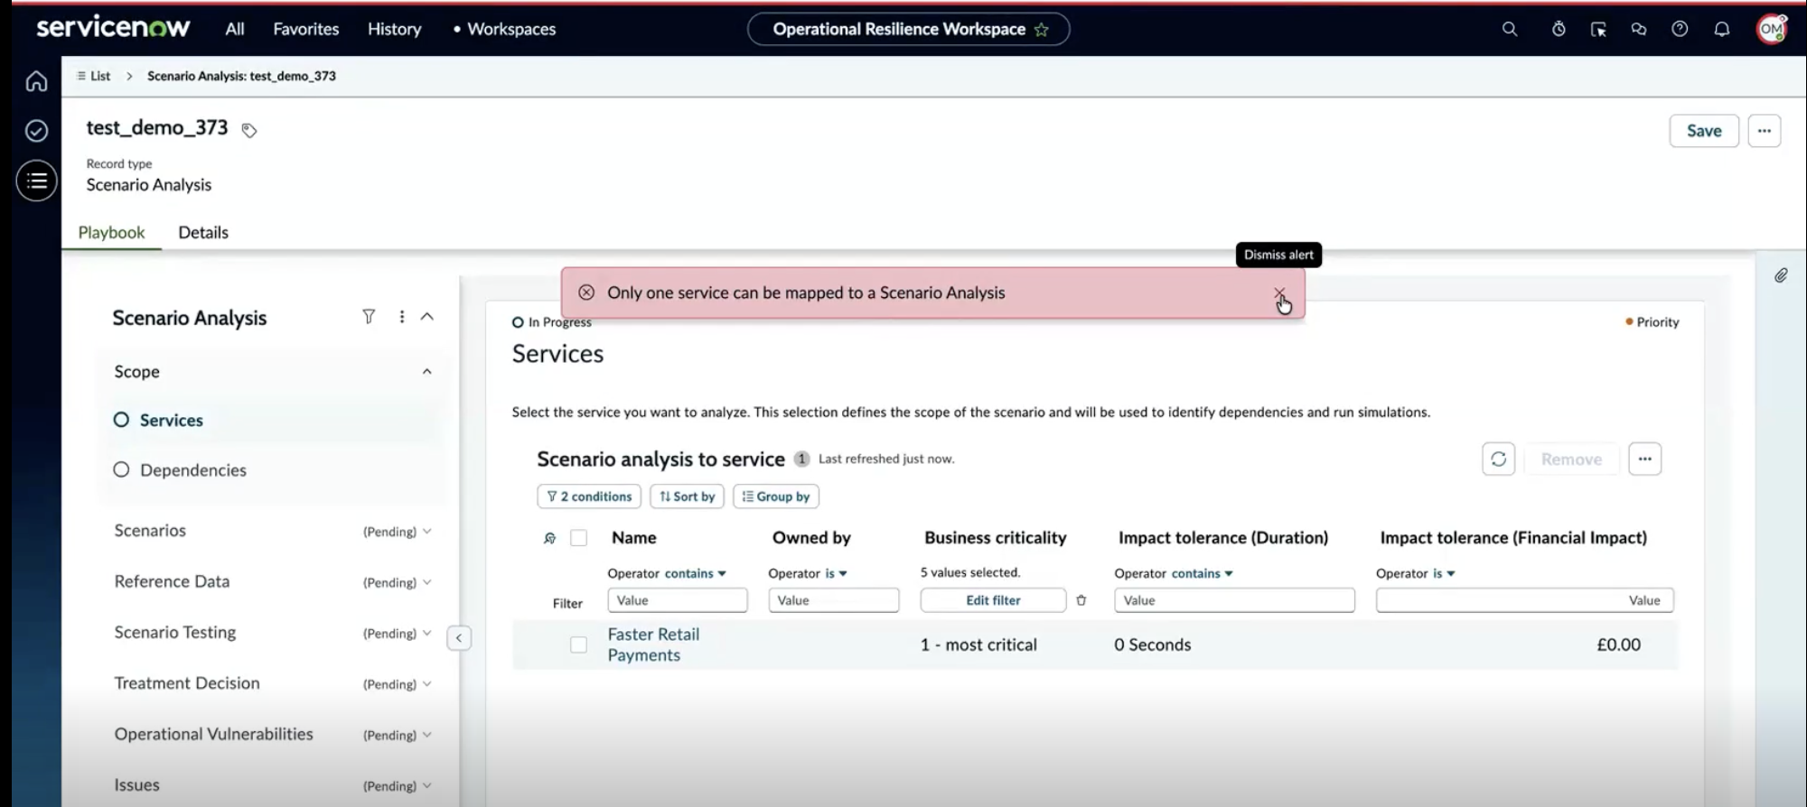Click Impact tolerance Duration value field
This screenshot has width=1807, height=807.
(x=1234, y=600)
